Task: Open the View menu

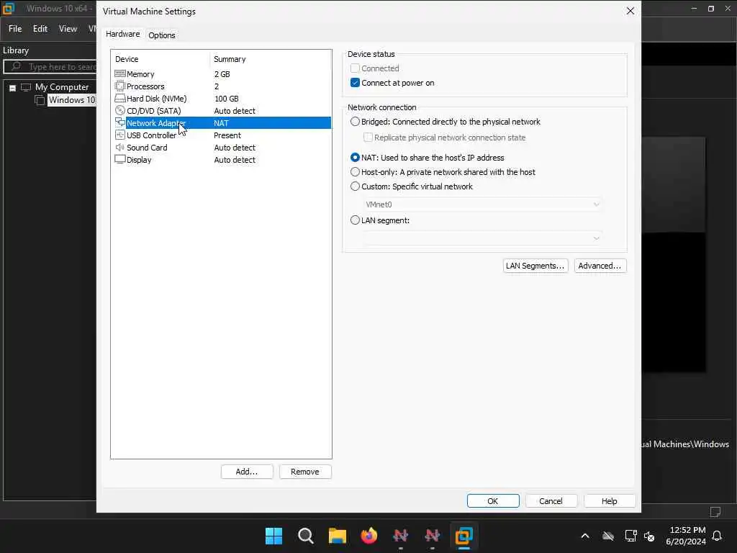Action: (68, 29)
